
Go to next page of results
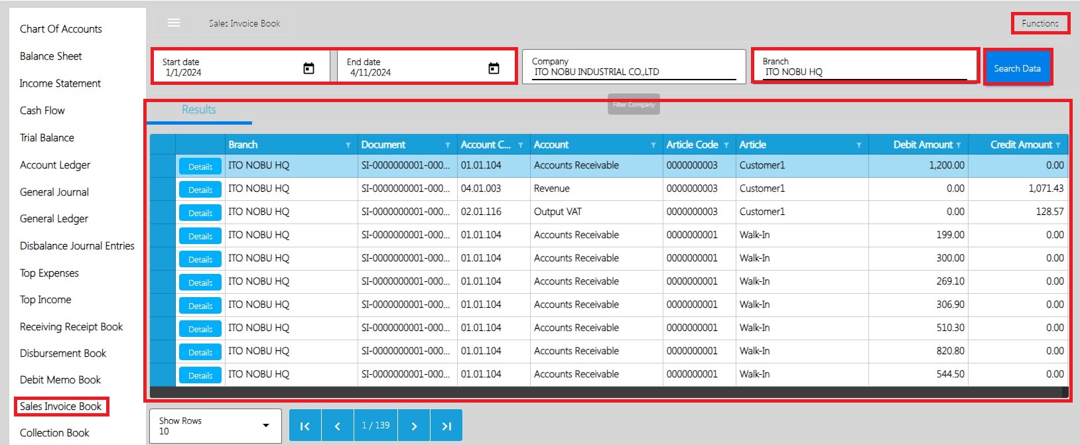tap(414, 426)
